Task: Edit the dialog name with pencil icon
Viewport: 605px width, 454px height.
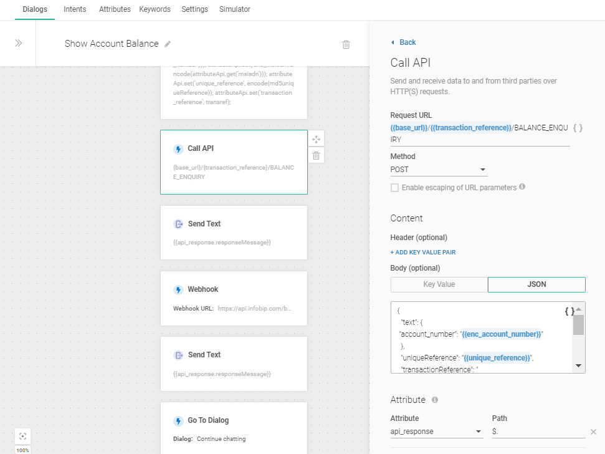Action: click(x=167, y=44)
